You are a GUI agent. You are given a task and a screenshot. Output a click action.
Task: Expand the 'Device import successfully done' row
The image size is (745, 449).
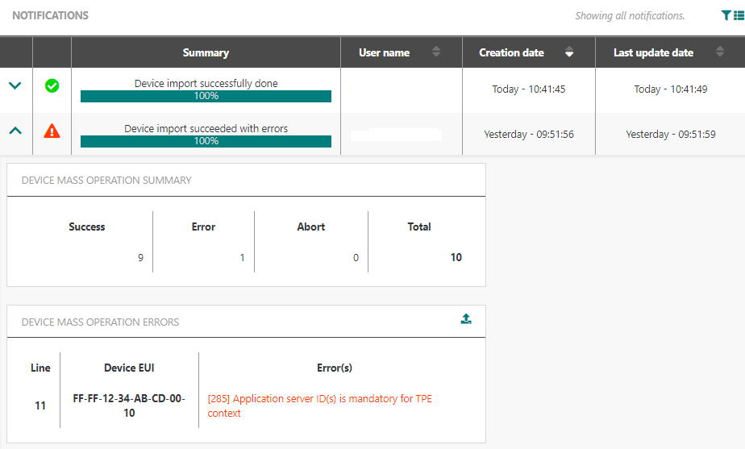(15, 86)
